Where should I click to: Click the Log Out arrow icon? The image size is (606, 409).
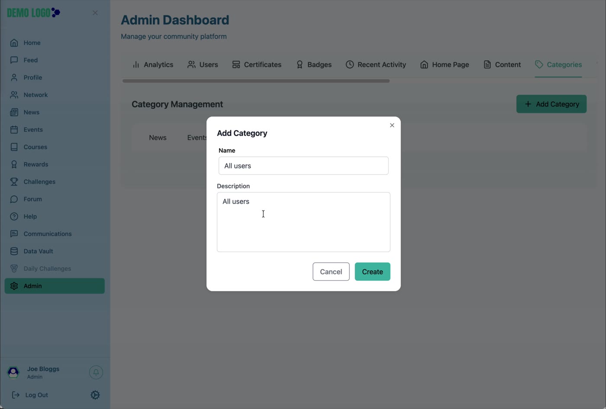pos(16,395)
